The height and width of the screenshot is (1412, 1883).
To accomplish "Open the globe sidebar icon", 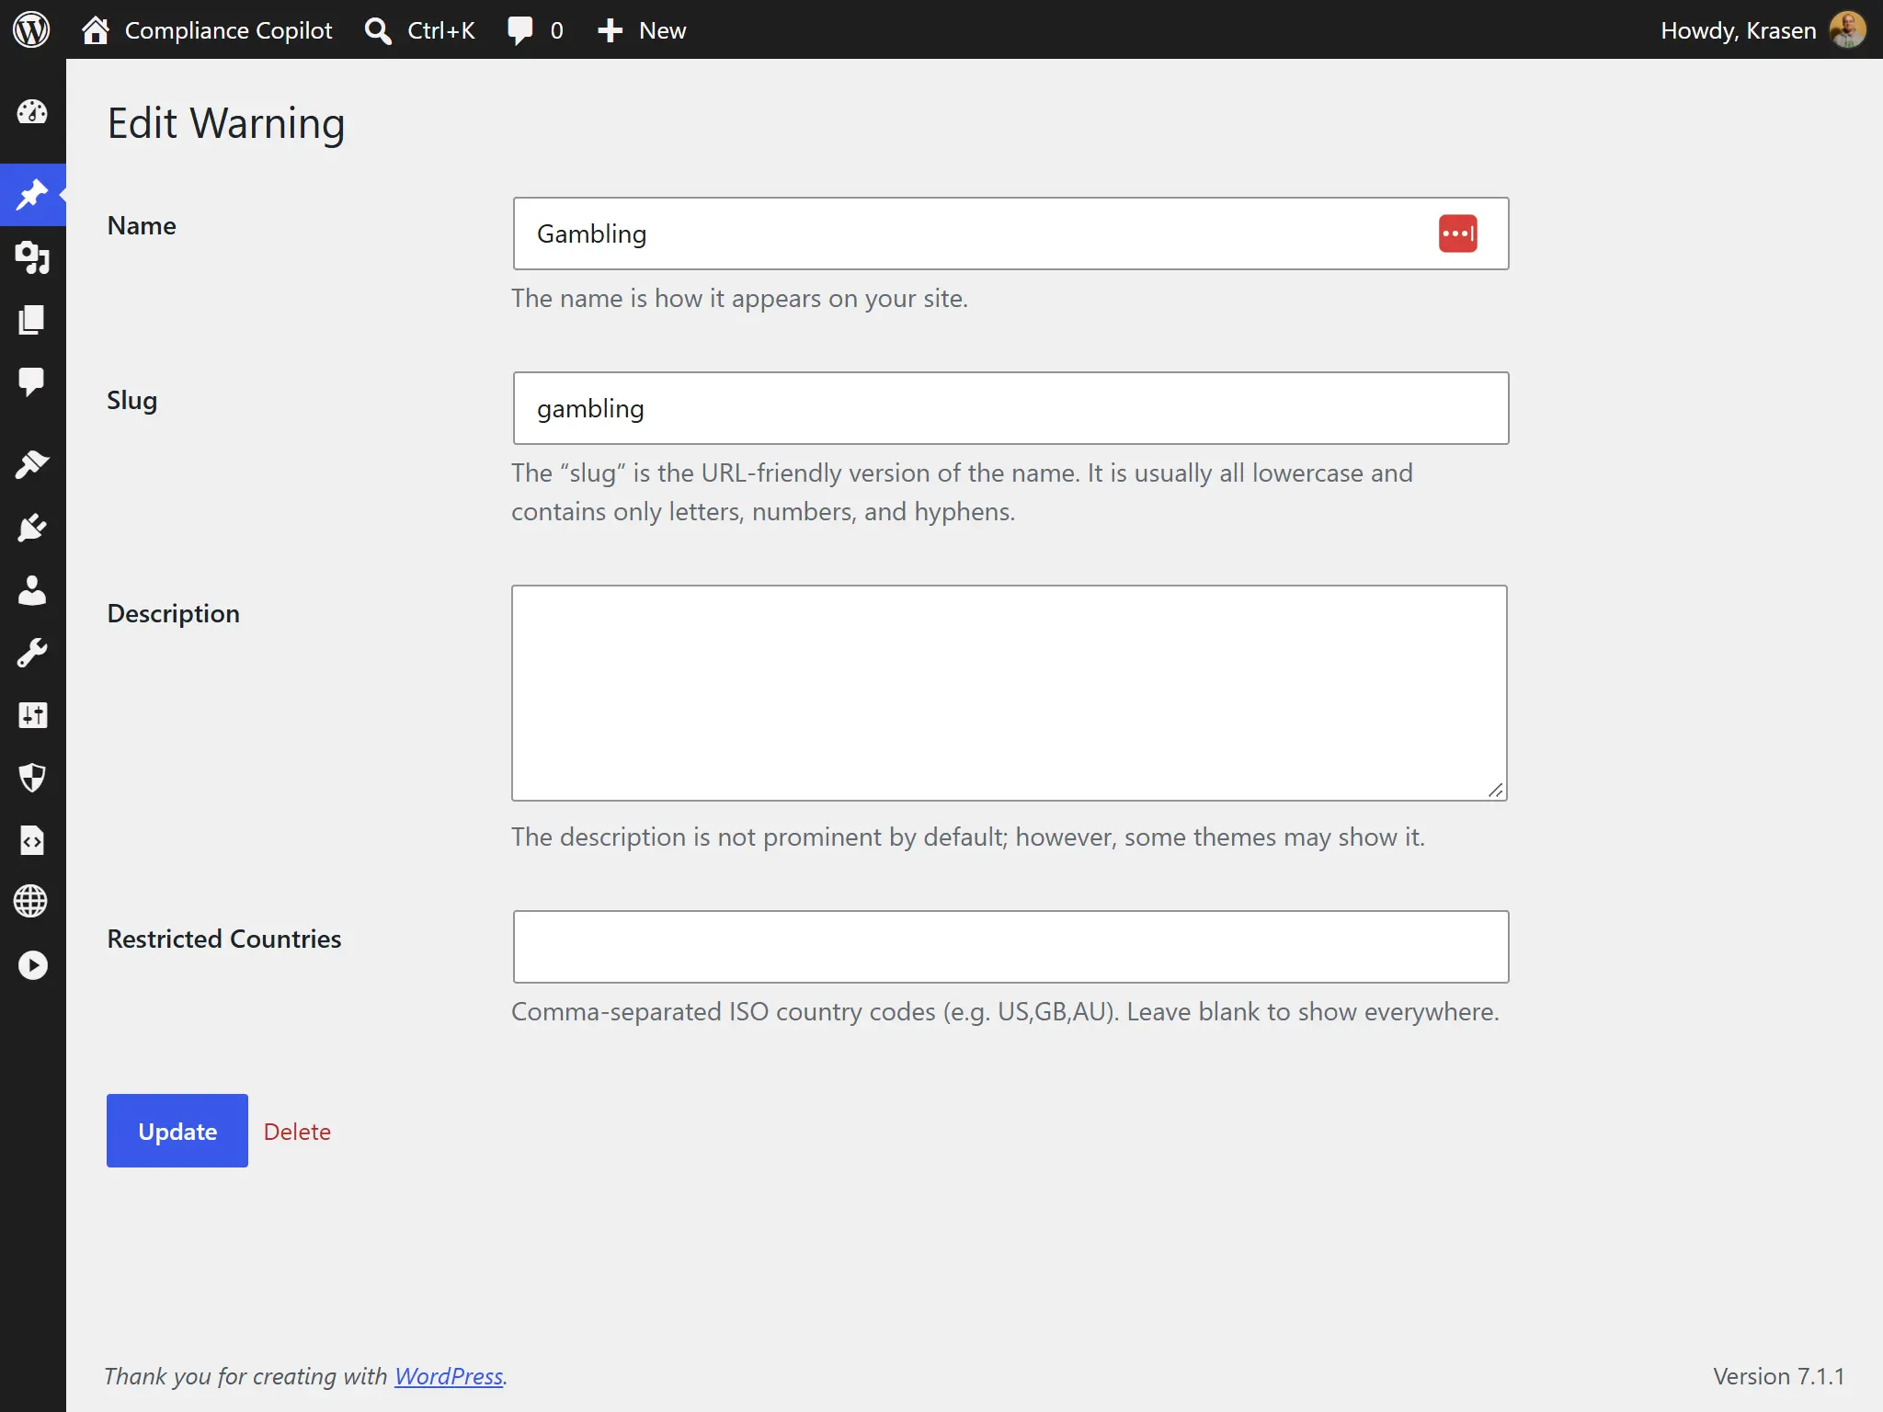I will (32, 902).
